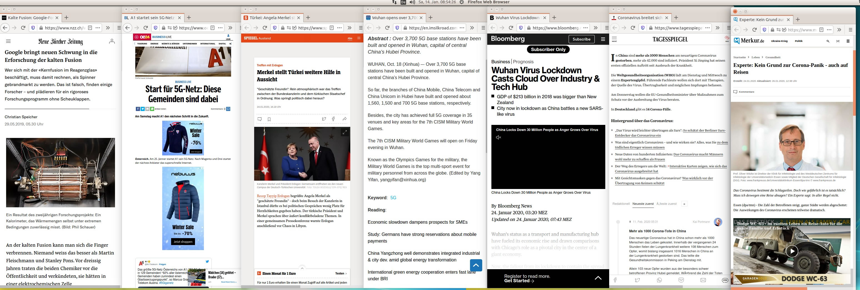The height and width of the screenshot is (290, 860).
Task: Expand toolbar overflow chevrons in NZZ window
Action: (108, 28)
